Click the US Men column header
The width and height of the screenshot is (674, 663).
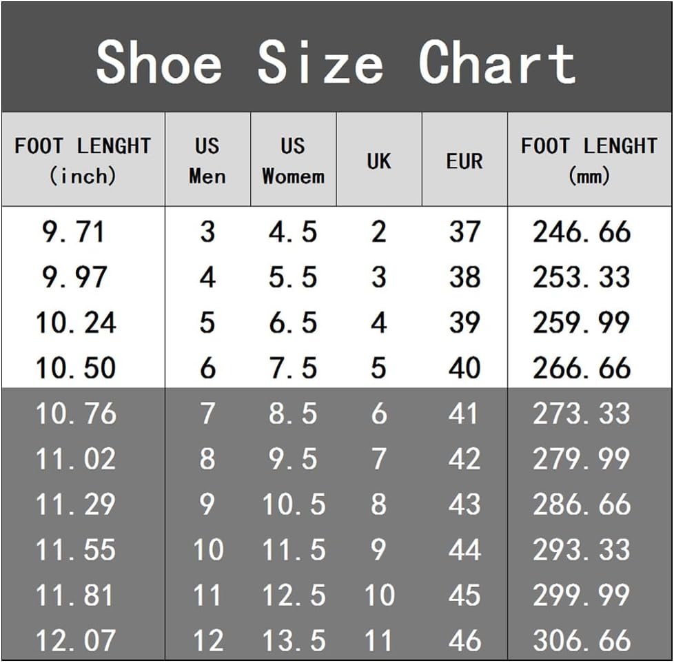pos(207,160)
